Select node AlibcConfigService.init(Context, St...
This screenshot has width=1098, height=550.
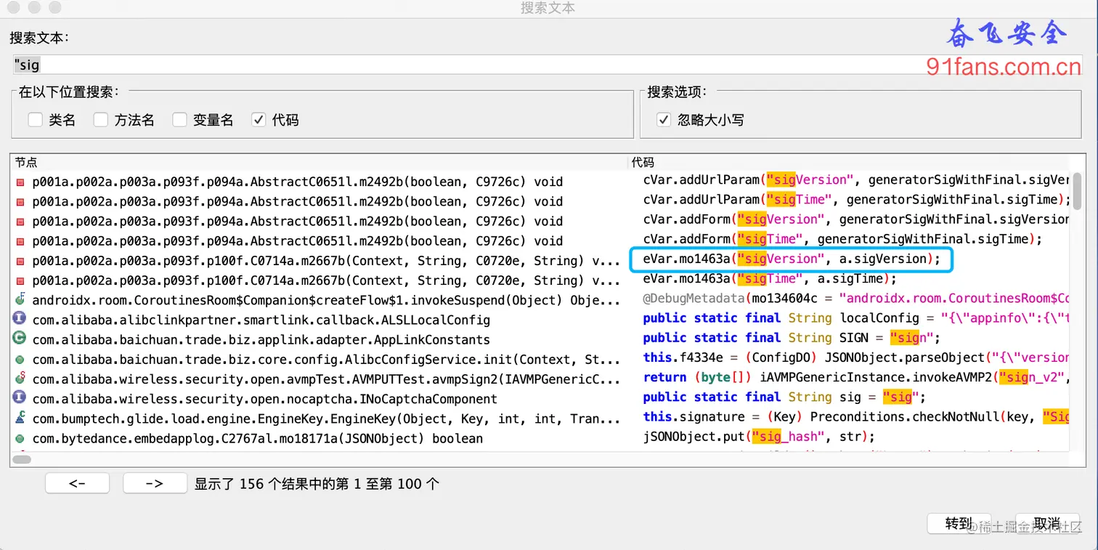coord(326,360)
